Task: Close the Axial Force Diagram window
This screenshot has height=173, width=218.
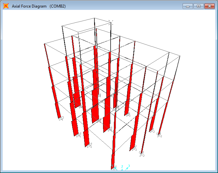Action: pyautogui.click(x=209, y=6)
